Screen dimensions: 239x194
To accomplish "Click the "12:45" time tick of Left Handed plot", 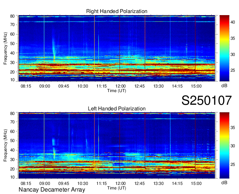I will coord(140,183).
